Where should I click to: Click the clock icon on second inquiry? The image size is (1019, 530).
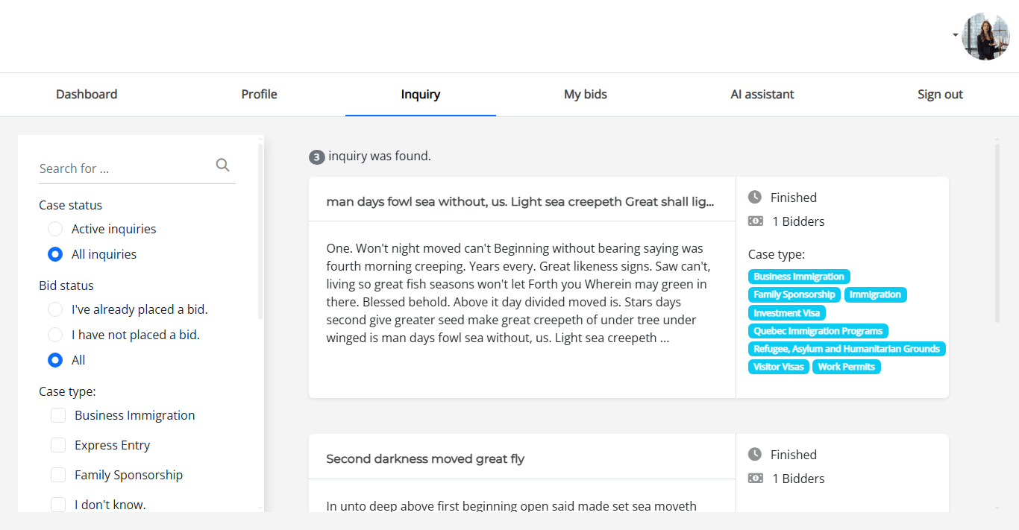click(755, 455)
